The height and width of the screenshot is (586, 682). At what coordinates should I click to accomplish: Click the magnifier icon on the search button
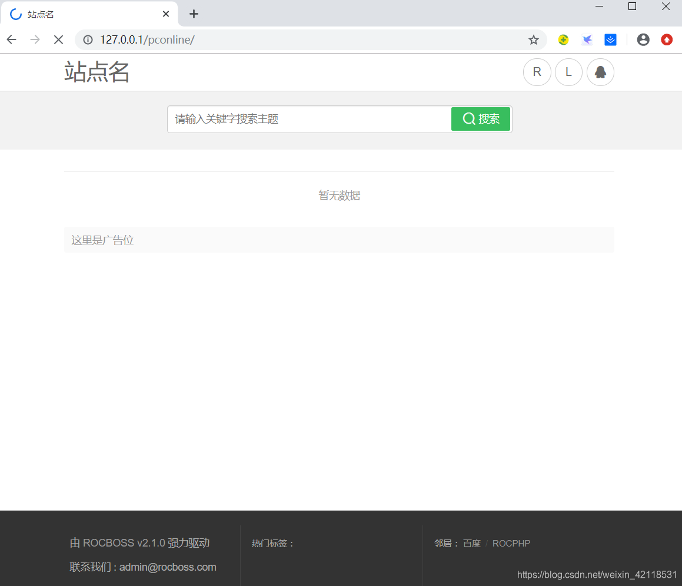click(468, 118)
